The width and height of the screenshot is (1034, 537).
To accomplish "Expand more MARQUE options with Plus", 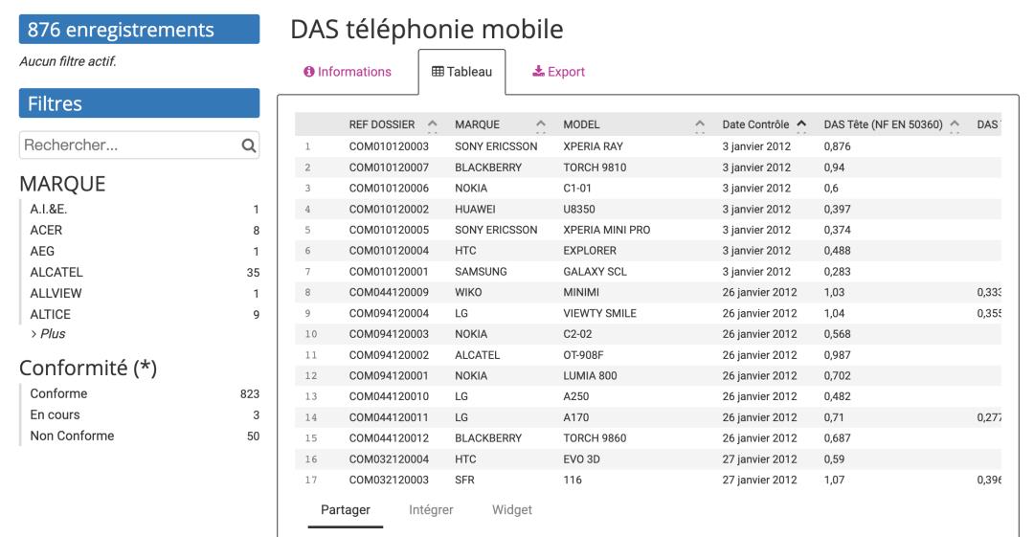I will click(x=54, y=333).
